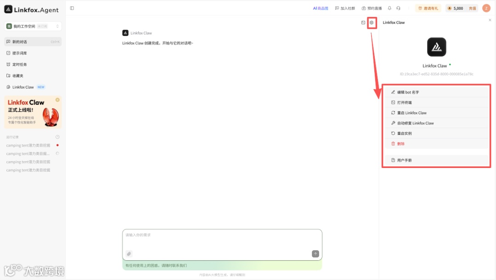The height and width of the screenshot is (280, 496).
Task: Open notifications bell icon
Action: [x=390, y=8]
